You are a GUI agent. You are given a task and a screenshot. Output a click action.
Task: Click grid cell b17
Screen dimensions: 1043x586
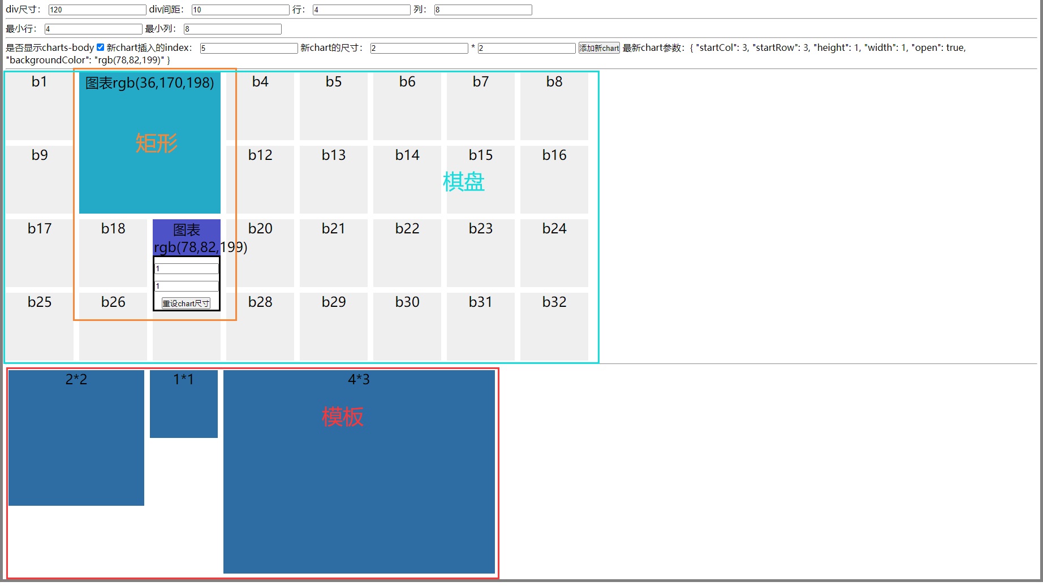(40, 253)
